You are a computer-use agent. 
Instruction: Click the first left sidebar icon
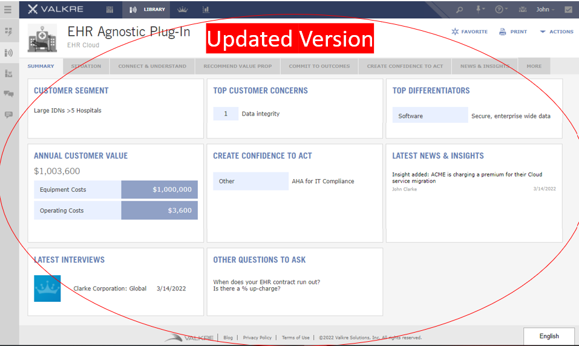[x=8, y=31]
